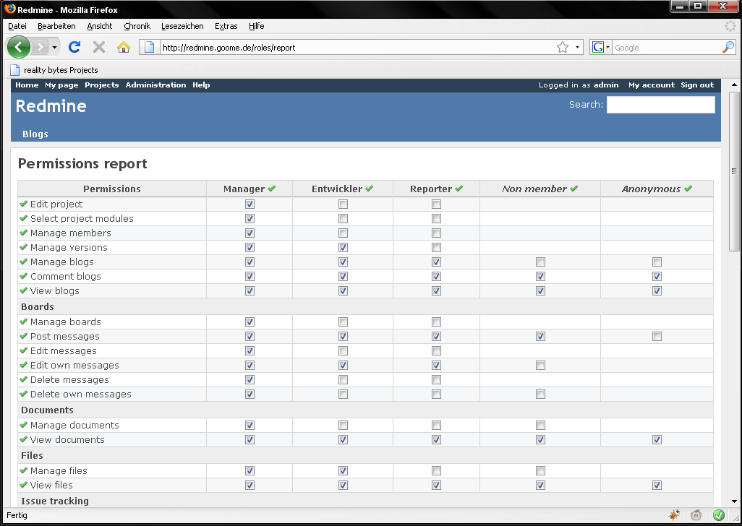
Task: Click the Redmine Search input field
Action: 660,105
